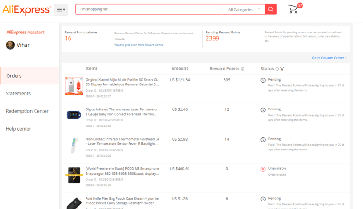Click the Original Xiaomi Mijia Air Purifier title

[122, 82]
